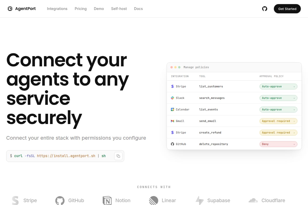Click the APPROVAL POLICY column header
Viewport: 308px width, 205px height.
[x=272, y=76]
